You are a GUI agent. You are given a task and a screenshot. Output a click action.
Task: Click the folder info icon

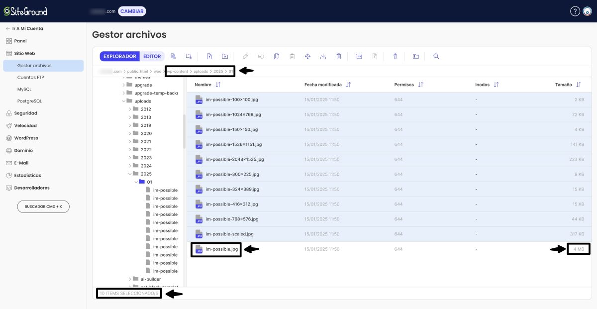[x=416, y=56]
